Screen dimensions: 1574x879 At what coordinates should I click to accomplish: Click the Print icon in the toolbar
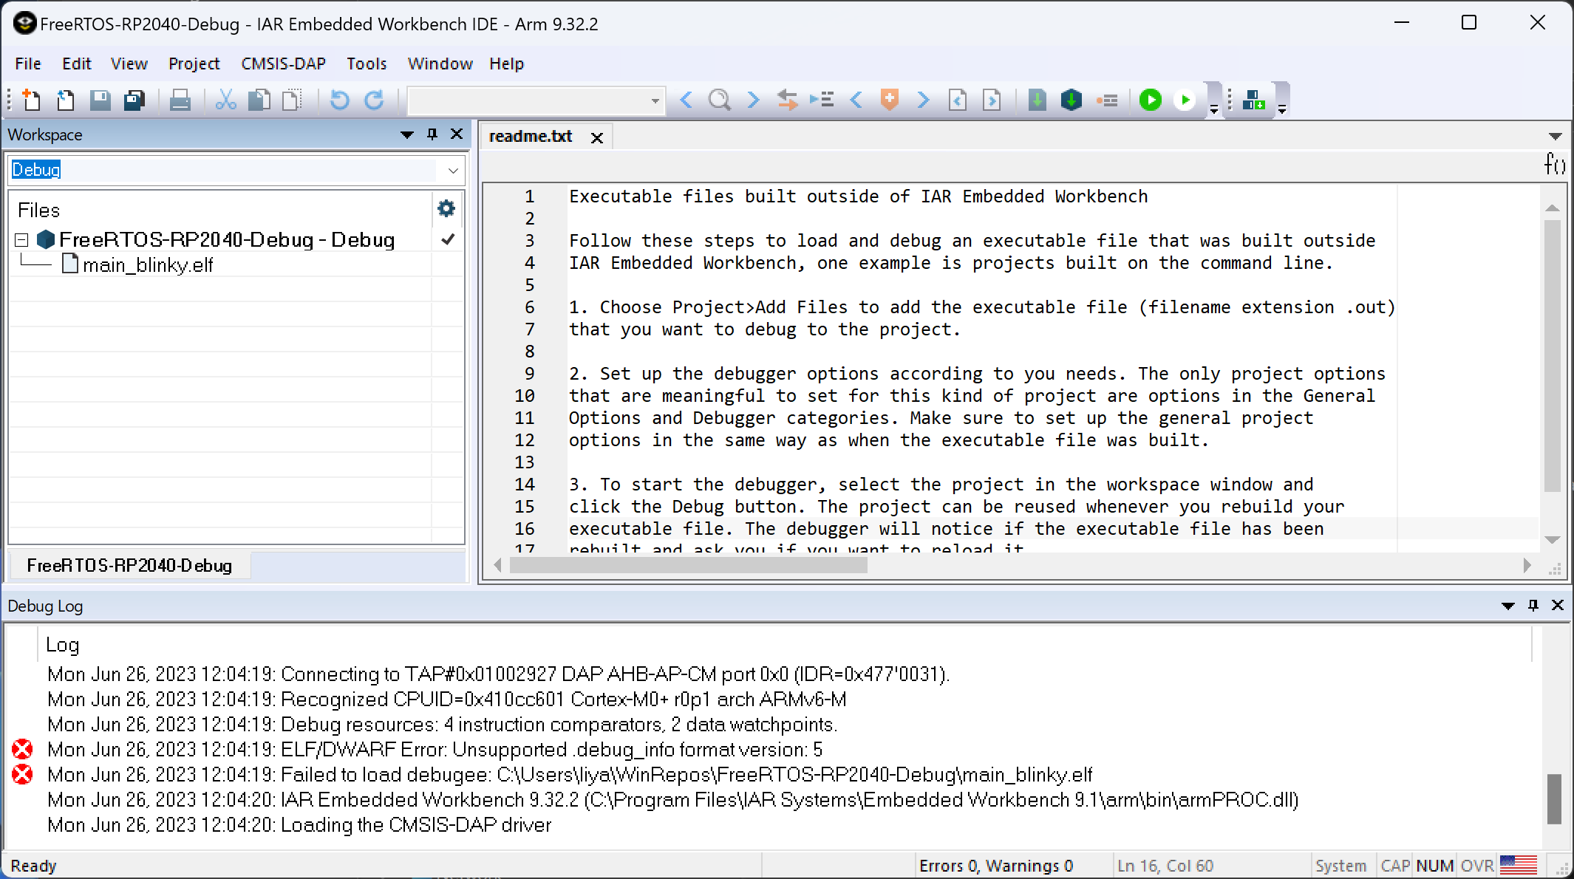180,100
